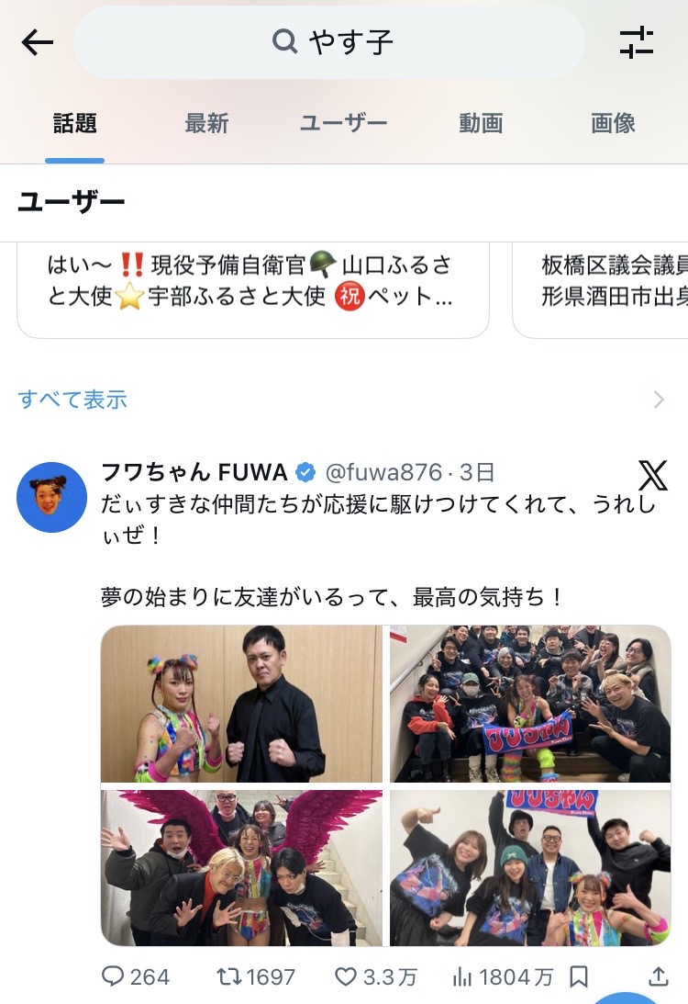Open the 画像 tab
This screenshot has width=688, height=1004.
point(613,123)
